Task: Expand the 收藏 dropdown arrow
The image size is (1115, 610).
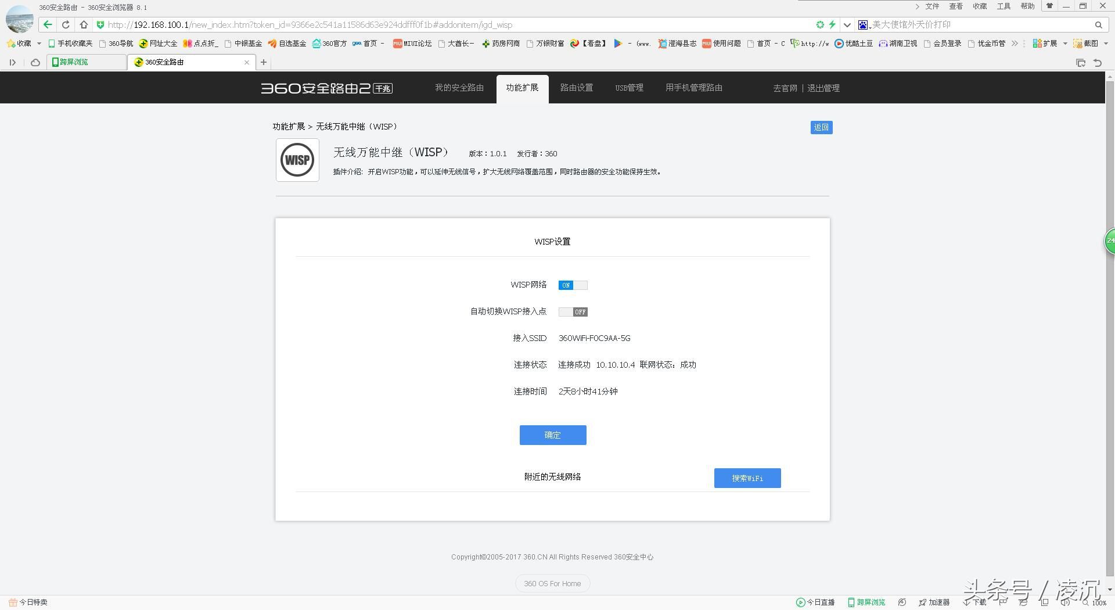Action: pyautogui.click(x=39, y=44)
